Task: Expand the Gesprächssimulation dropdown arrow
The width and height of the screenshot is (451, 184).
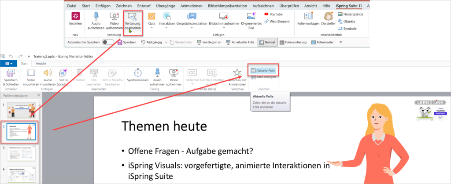Action: pyautogui.click(x=192, y=28)
